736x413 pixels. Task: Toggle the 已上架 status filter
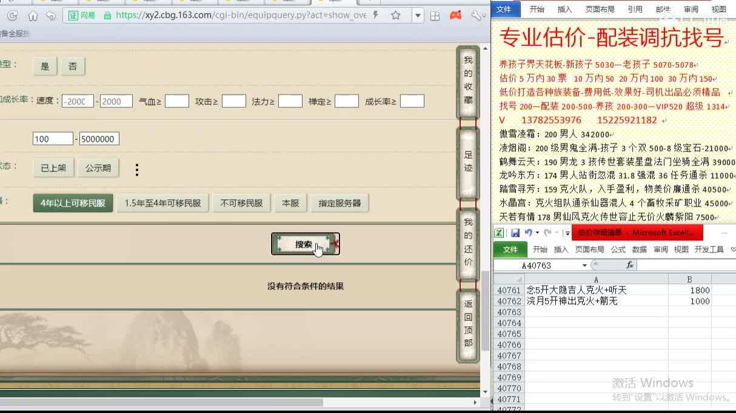tap(53, 168)
